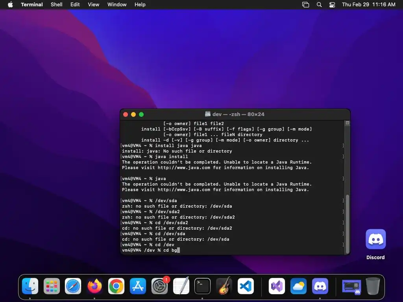Open Control Center in the menu bar
This screenshot has width=403, height=302.
pyautogui.click(x=332, y=5)
